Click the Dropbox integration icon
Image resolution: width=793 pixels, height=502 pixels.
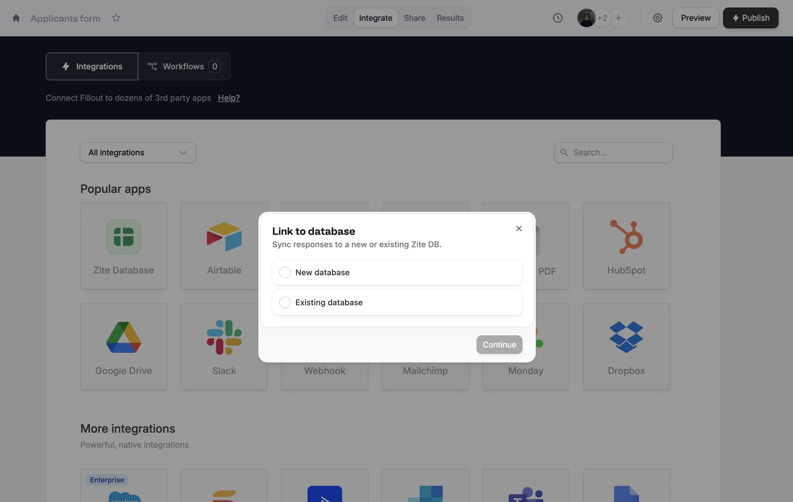[626, 337]
